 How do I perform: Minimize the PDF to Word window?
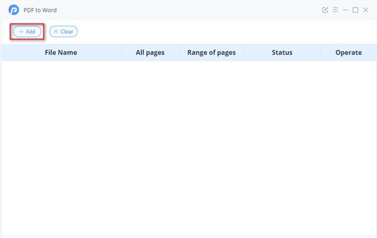click(345, 10)
